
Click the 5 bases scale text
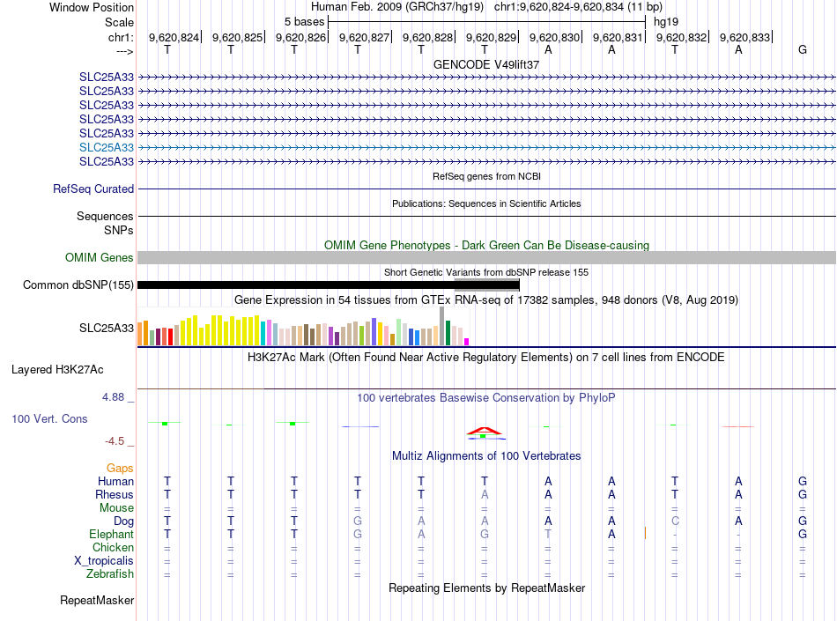pyautogui.click(x=304, y=22)
